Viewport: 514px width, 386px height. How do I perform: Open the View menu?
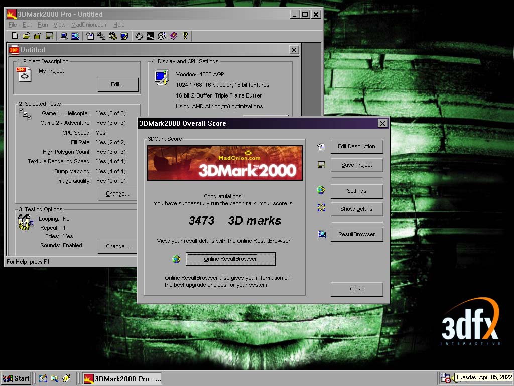(59, 25)
